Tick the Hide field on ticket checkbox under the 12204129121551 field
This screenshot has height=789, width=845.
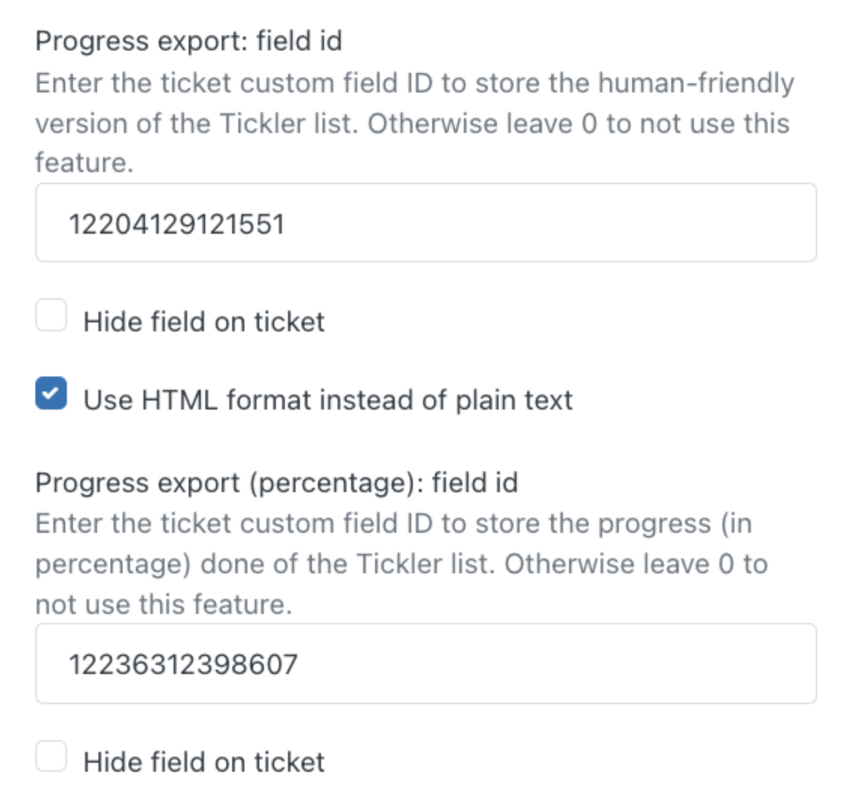[51, 315]
